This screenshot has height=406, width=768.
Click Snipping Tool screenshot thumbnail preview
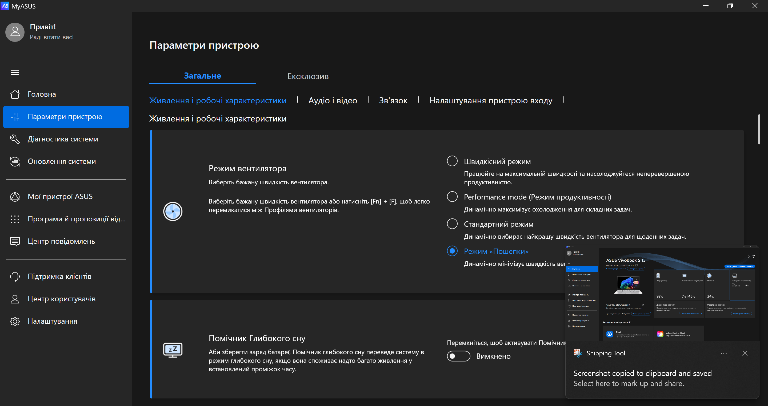coord(662,293)
